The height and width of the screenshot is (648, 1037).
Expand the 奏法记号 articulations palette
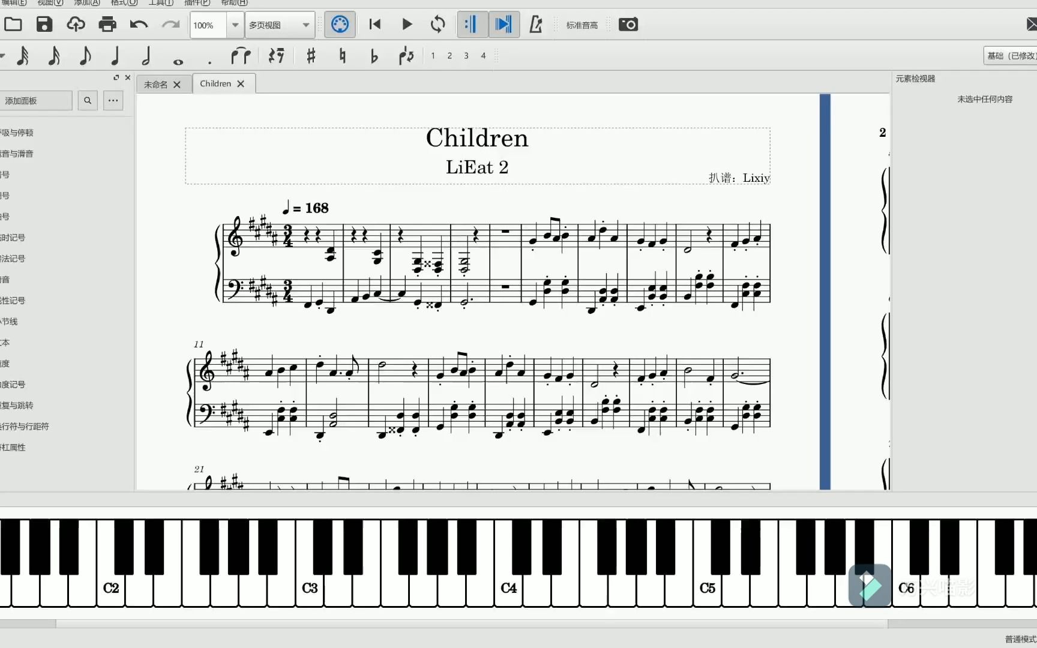click(x=13, y=259)
